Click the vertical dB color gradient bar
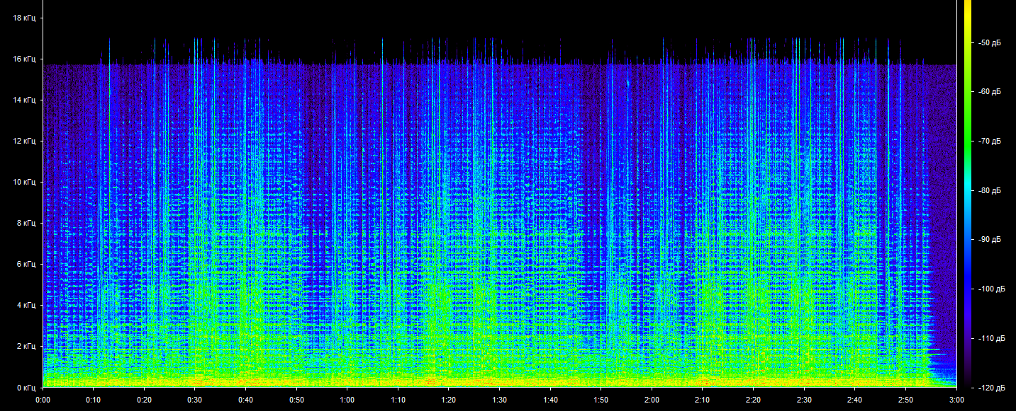The width and height of the screenshot is (1016, 411). (968, 194)
